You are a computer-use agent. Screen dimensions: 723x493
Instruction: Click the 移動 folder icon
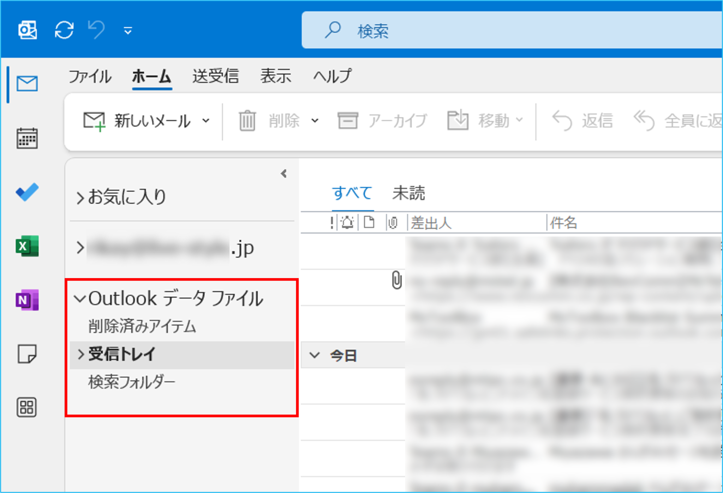point(458,121)
